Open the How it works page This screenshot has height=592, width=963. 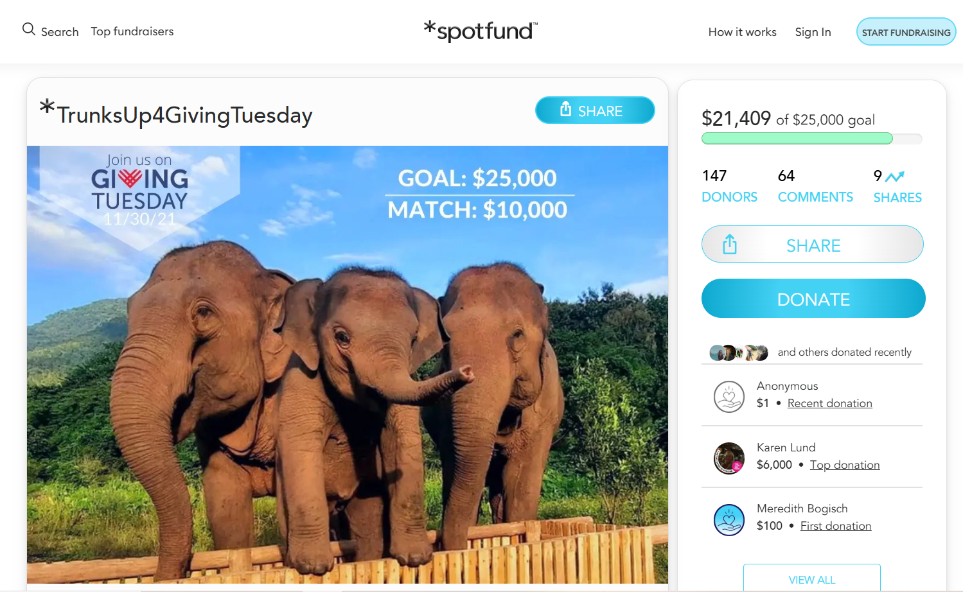pyautogui.click(x=742, y=31)
